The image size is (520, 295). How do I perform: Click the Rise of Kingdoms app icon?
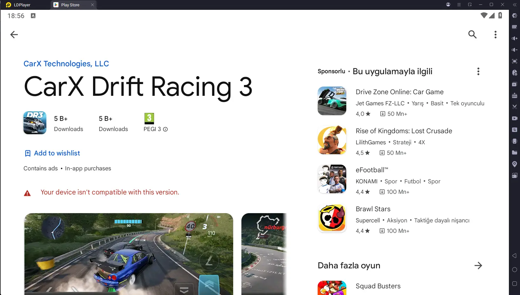pyautogui.click(x=332, y=140)
